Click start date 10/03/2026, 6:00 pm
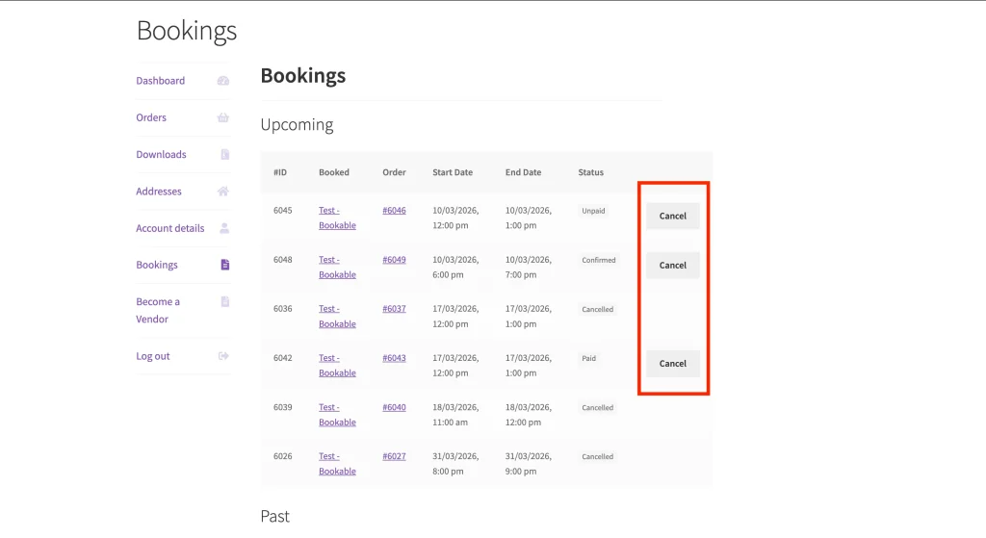The height and width of the screenshot is (538, 986). [455, 268]
